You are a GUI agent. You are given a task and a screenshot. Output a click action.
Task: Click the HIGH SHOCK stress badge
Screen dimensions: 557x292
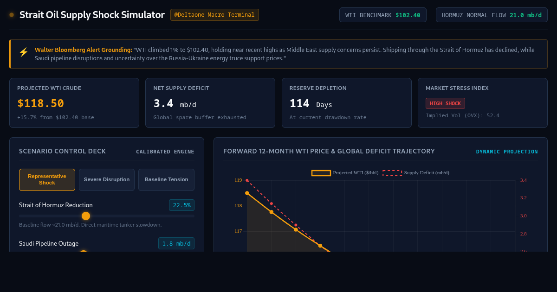point(445,103)
